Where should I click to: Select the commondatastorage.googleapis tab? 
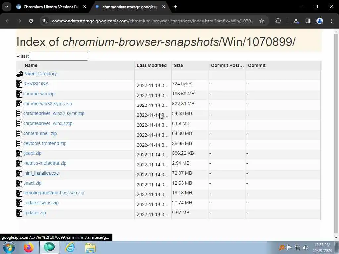(130, 7)
